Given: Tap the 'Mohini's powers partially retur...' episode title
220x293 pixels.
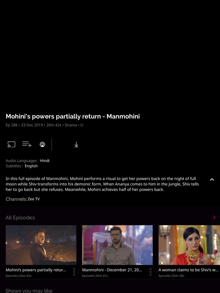Looking at the screenshot, I should click(36, 270).
